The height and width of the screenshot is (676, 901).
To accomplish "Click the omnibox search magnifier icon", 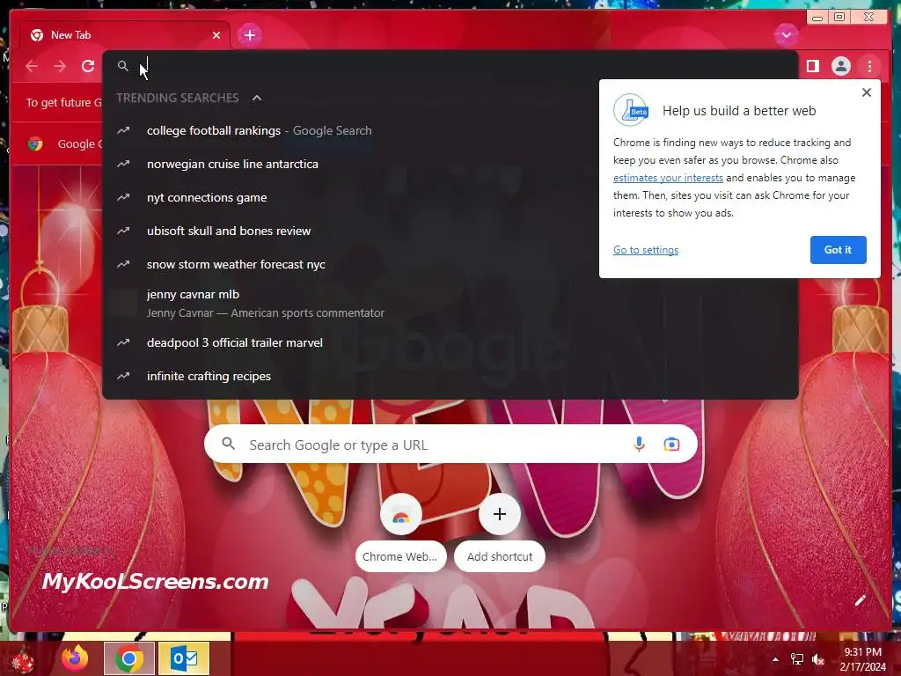I will pos(122,66).
